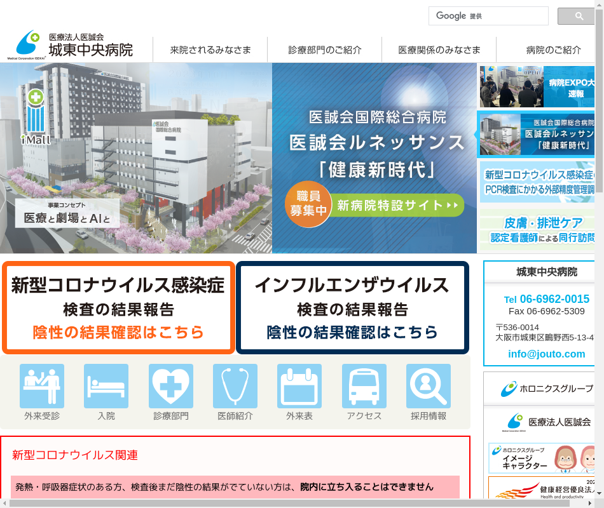604x508 pixels.
Task: Open インフルエンザウイルス test results banner
Action: click(x=352, y=307)
